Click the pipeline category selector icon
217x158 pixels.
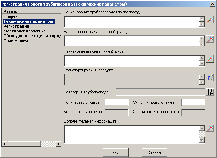tap(210, 92)
